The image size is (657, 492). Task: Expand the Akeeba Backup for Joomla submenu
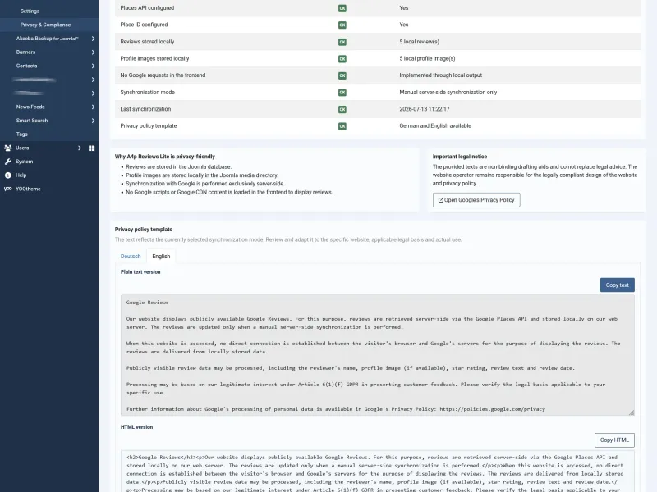coord(93,39)
